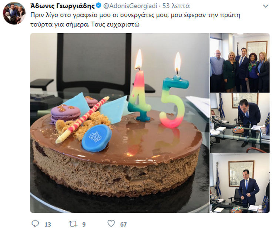Open photo of man blowing candles

(240, 123)
